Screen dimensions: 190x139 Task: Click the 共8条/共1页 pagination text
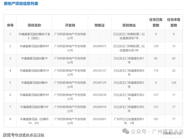point(173,133)
